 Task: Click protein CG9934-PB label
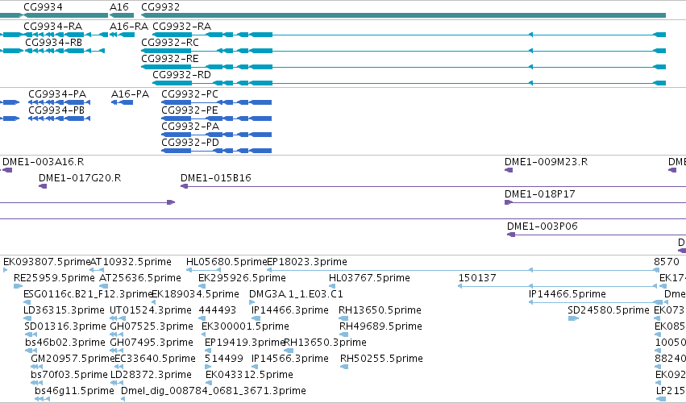pos(56,110)
